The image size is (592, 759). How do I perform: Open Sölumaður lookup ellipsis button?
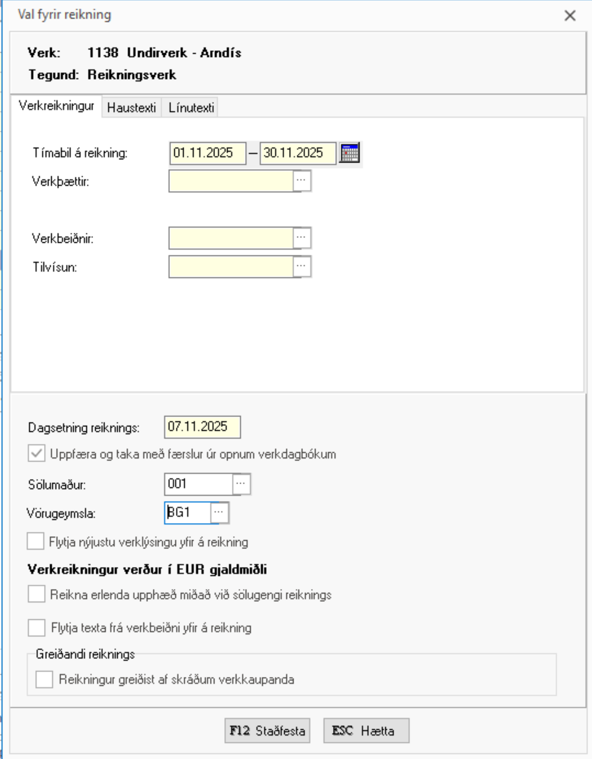click(x=241, y=484)
